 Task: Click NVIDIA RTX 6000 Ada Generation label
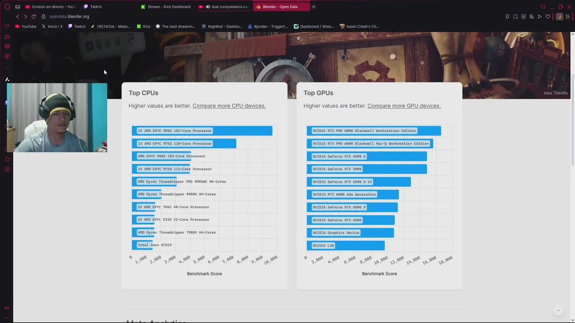point(344,194)
